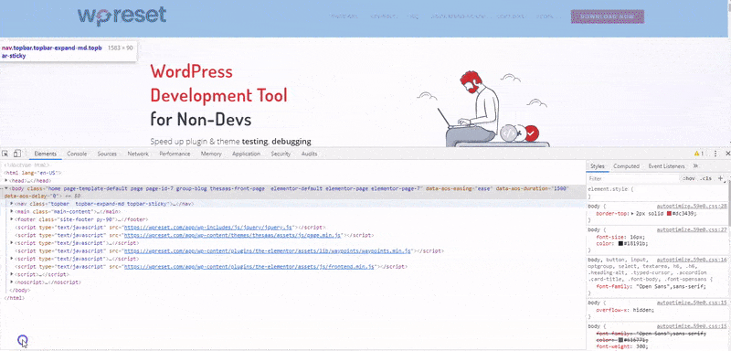Toggle the :hov element state button

pos(689,178)
